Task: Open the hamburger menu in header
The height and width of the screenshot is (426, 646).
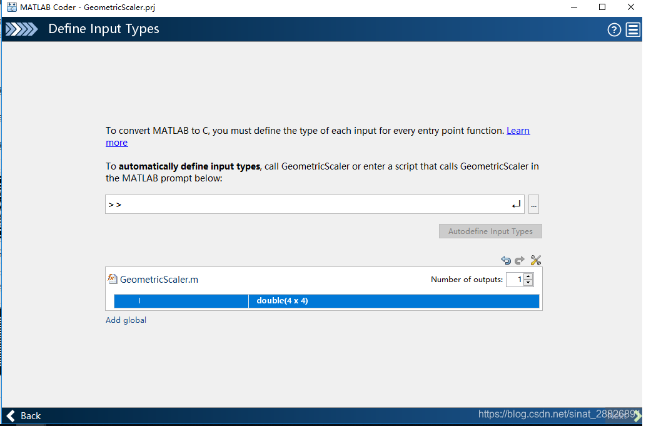Action: 633,29
